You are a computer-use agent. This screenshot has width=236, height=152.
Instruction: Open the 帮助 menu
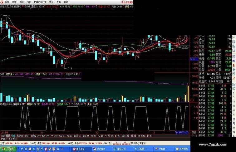pyautogui.click(x=66, y=2)
